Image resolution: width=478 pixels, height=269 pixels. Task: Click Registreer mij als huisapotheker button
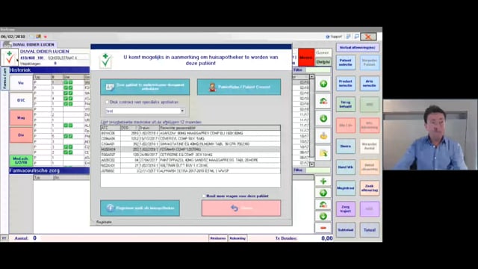(x=140, y=208)
